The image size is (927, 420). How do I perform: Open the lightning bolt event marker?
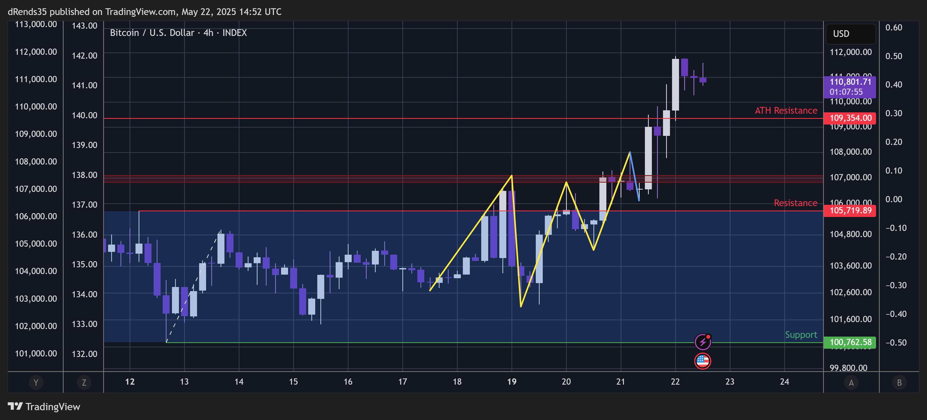coord(703,342)
